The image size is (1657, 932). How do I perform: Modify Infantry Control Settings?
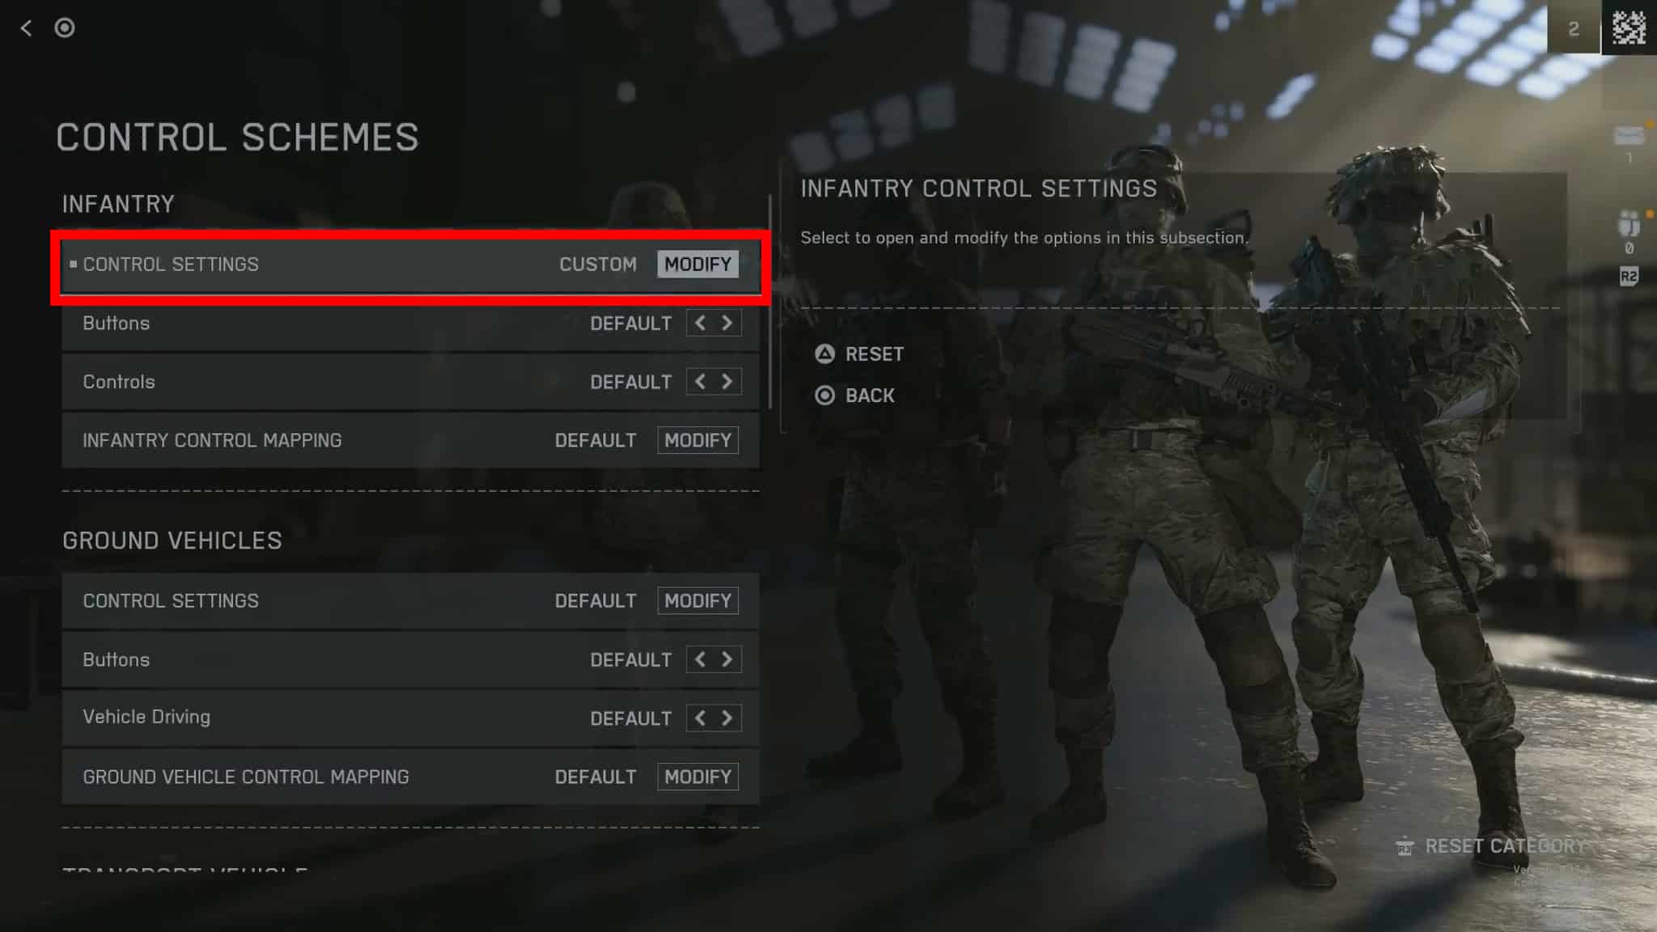point(697,265)
